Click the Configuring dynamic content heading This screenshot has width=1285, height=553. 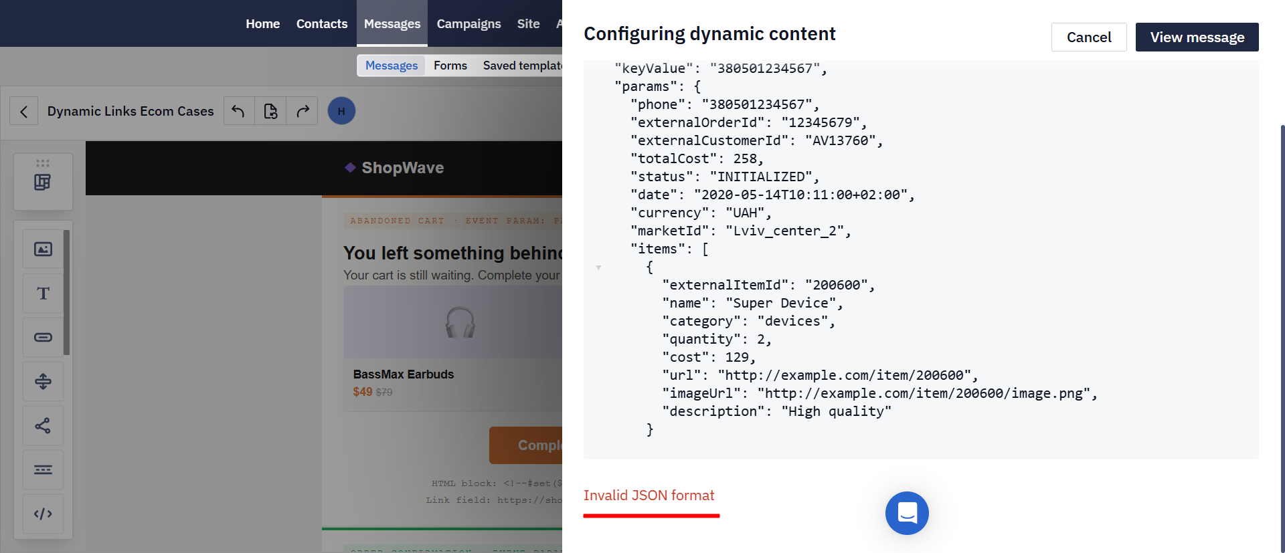[709, 33]
